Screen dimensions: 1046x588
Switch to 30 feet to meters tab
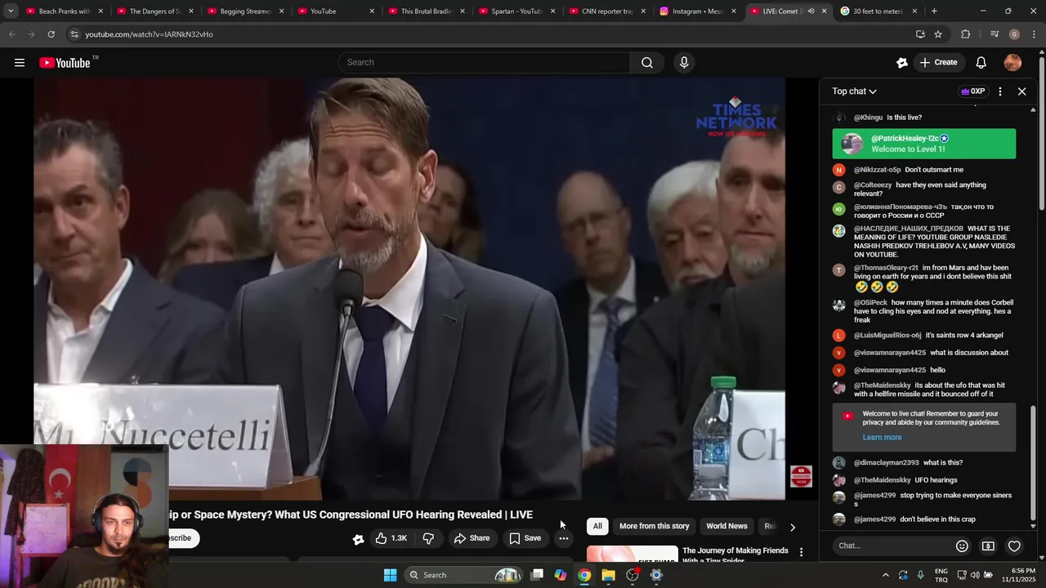click(x=879, y=11)
